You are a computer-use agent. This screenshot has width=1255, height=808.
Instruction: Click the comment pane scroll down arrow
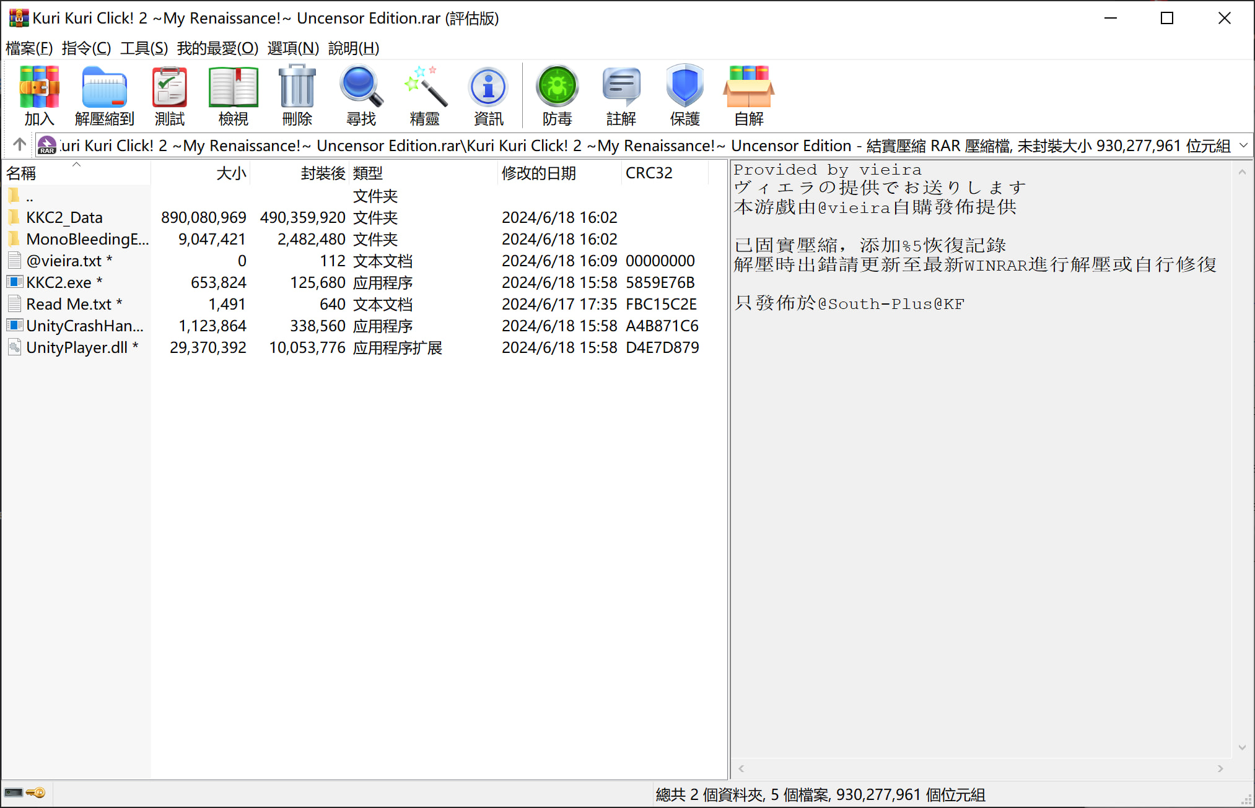click(1241, 747)
